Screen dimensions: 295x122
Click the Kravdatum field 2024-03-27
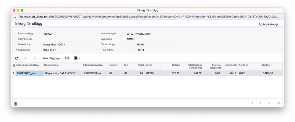52,50
